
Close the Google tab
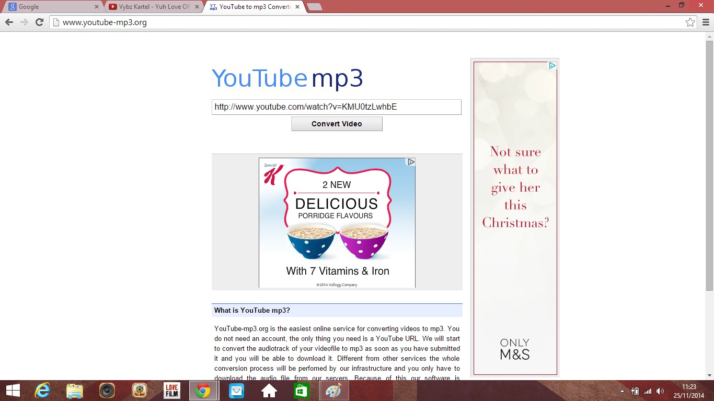tap(96, 7)
